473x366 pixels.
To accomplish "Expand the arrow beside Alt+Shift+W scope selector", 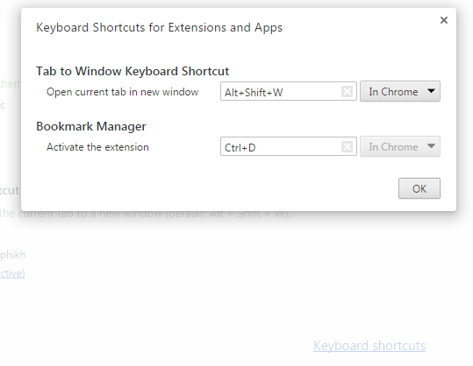I will pyautogui.click(x=432, y=91).
